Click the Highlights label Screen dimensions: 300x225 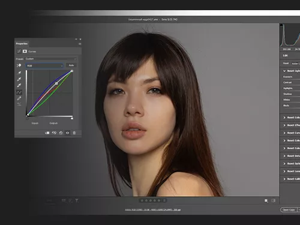[288, 88]
